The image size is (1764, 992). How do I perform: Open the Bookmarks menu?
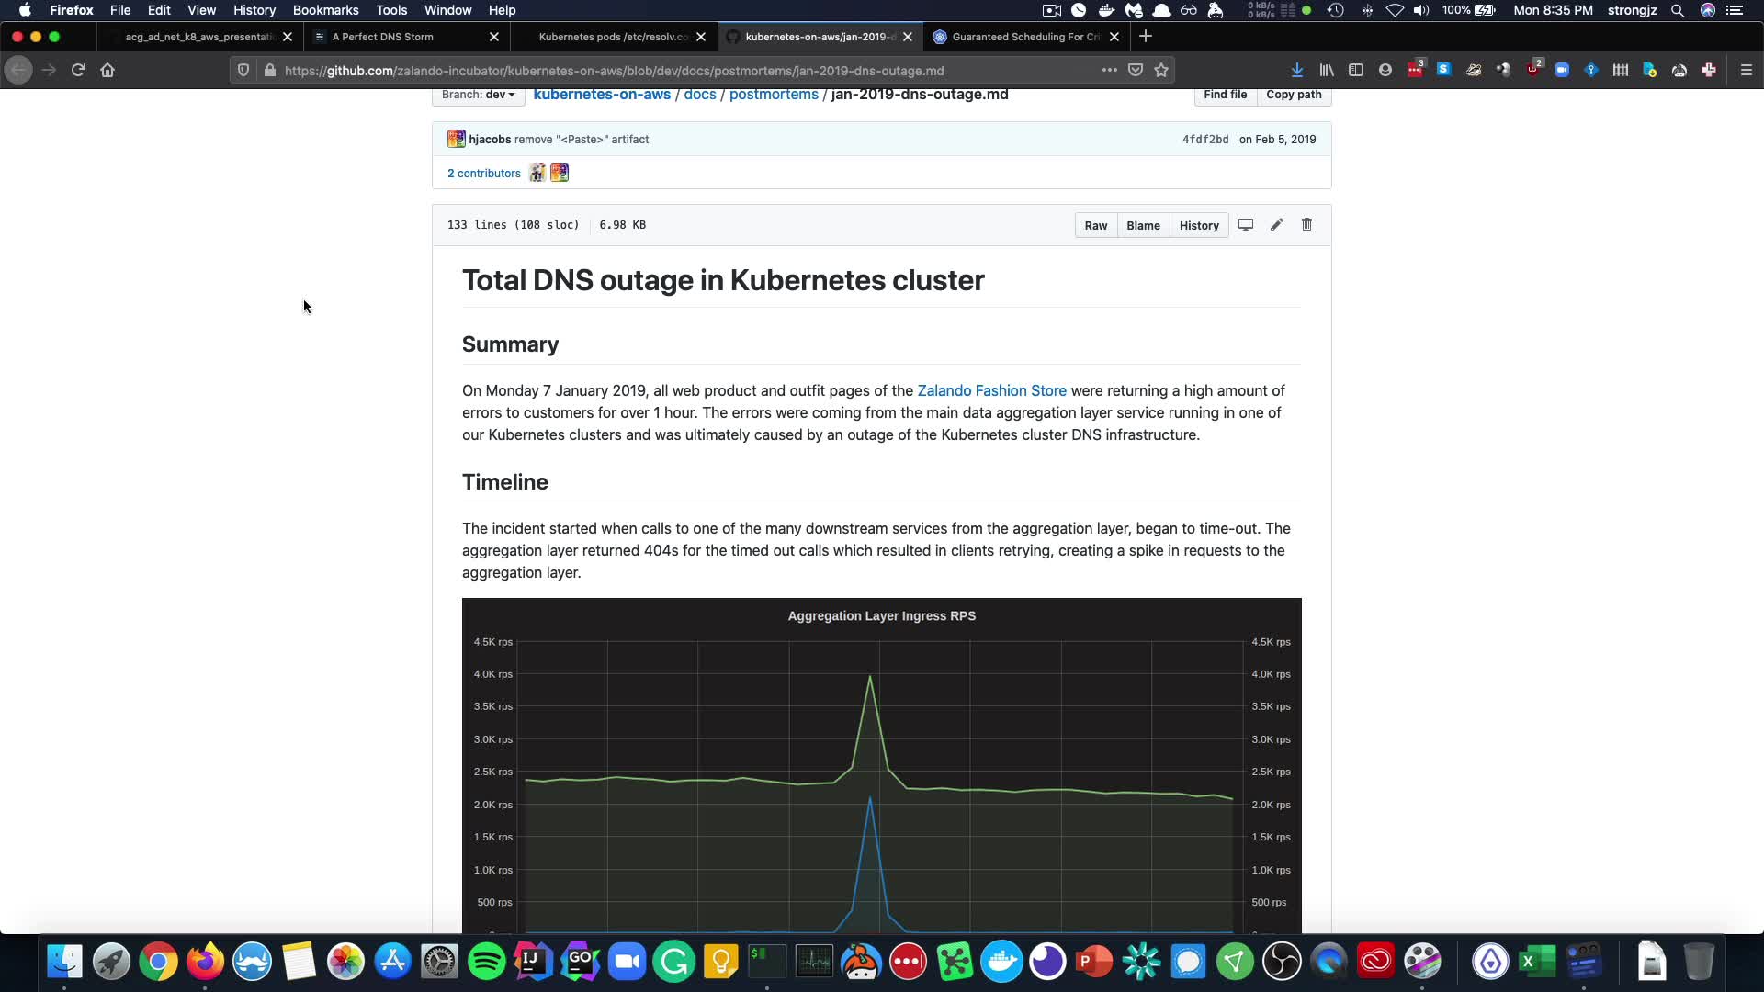(325, 10)
